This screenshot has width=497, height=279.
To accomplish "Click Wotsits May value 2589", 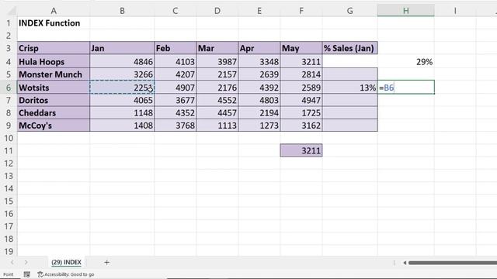I will 301,88.
